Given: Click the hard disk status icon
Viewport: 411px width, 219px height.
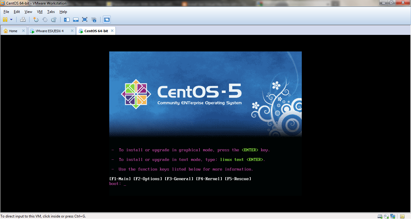Looking at the screenshot, I should pyautogui.click(x=380, y=216).
